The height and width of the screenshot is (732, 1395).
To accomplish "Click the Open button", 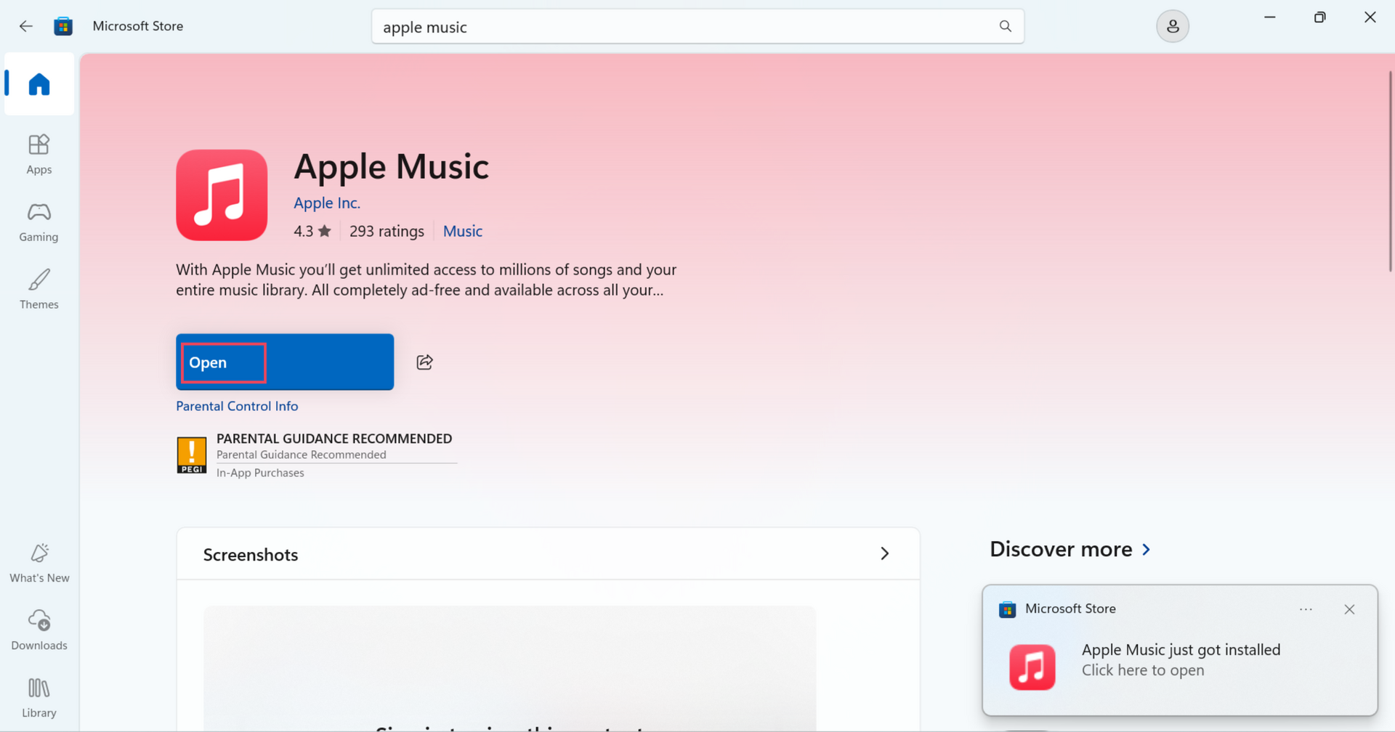I will click(x=285, y=362).
